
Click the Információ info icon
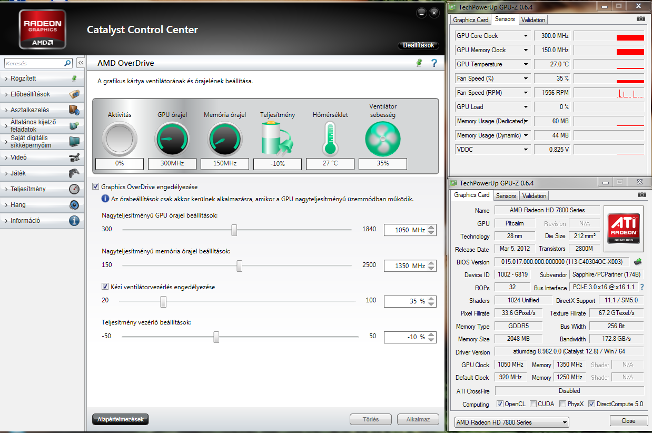click(74, 221)
